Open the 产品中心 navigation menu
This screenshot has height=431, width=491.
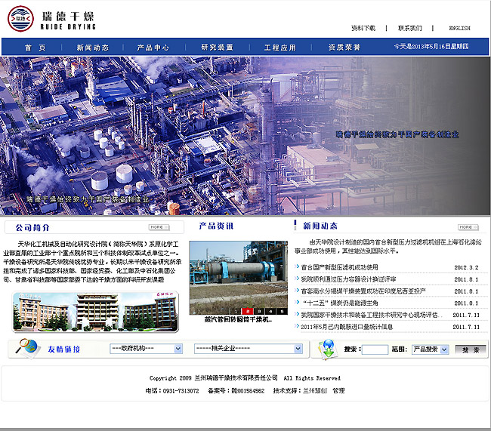tap(153, 48)
